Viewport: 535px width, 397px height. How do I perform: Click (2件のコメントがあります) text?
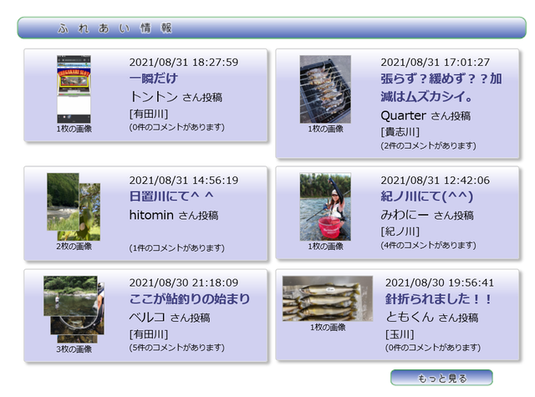point(428,146)
